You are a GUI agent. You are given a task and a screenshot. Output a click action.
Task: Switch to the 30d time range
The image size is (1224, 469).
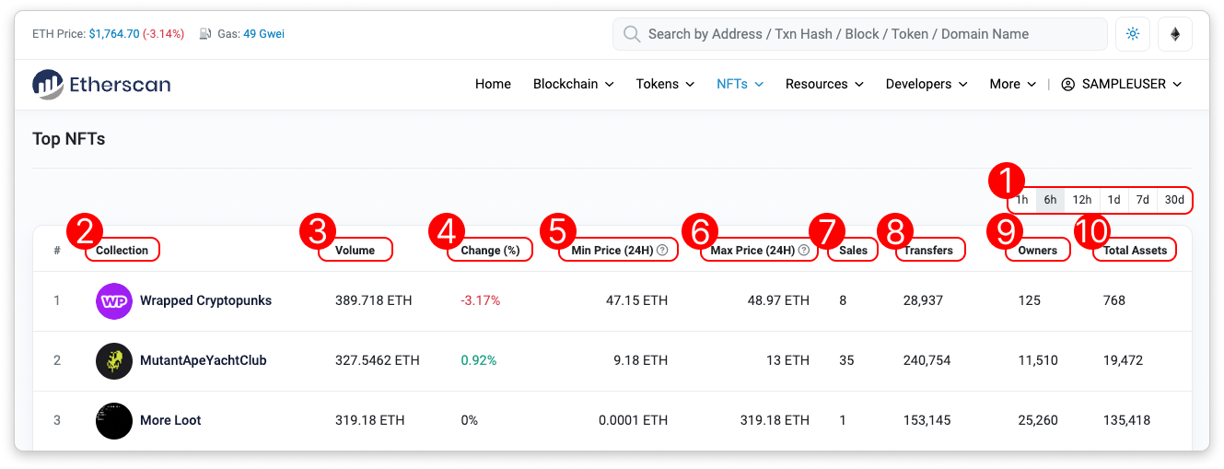(1174, 200)
